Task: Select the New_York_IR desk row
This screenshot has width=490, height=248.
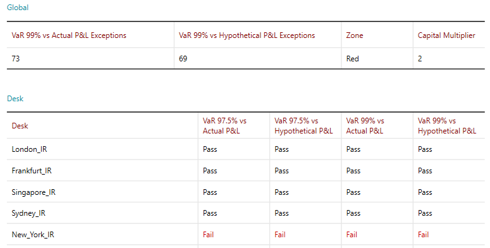Action: pos(245,235)
